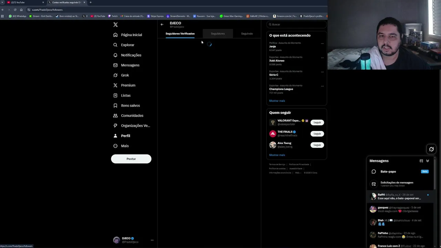
Task: Open Champions League trending topic
Action: point(296,89)
